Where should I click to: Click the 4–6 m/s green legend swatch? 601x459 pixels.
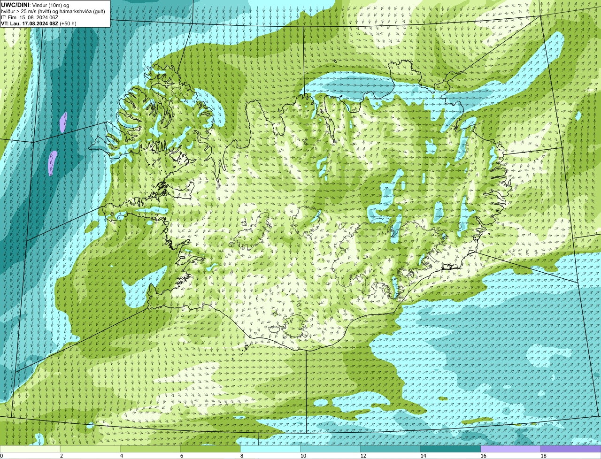pos(150,449)
